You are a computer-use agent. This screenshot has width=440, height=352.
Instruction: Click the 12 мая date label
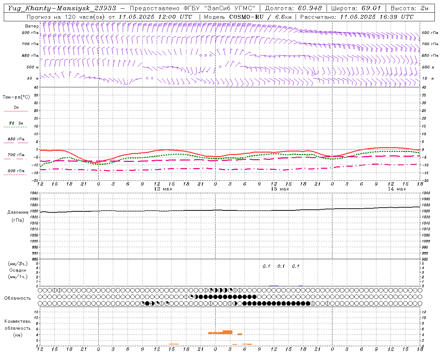[x=163, y=189]
